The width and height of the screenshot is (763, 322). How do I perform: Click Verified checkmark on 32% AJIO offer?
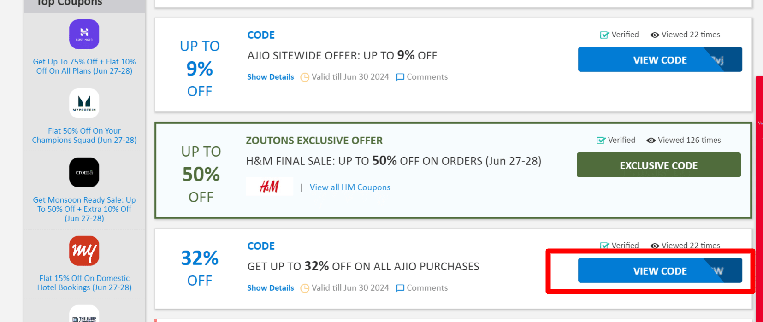point(604,246)
